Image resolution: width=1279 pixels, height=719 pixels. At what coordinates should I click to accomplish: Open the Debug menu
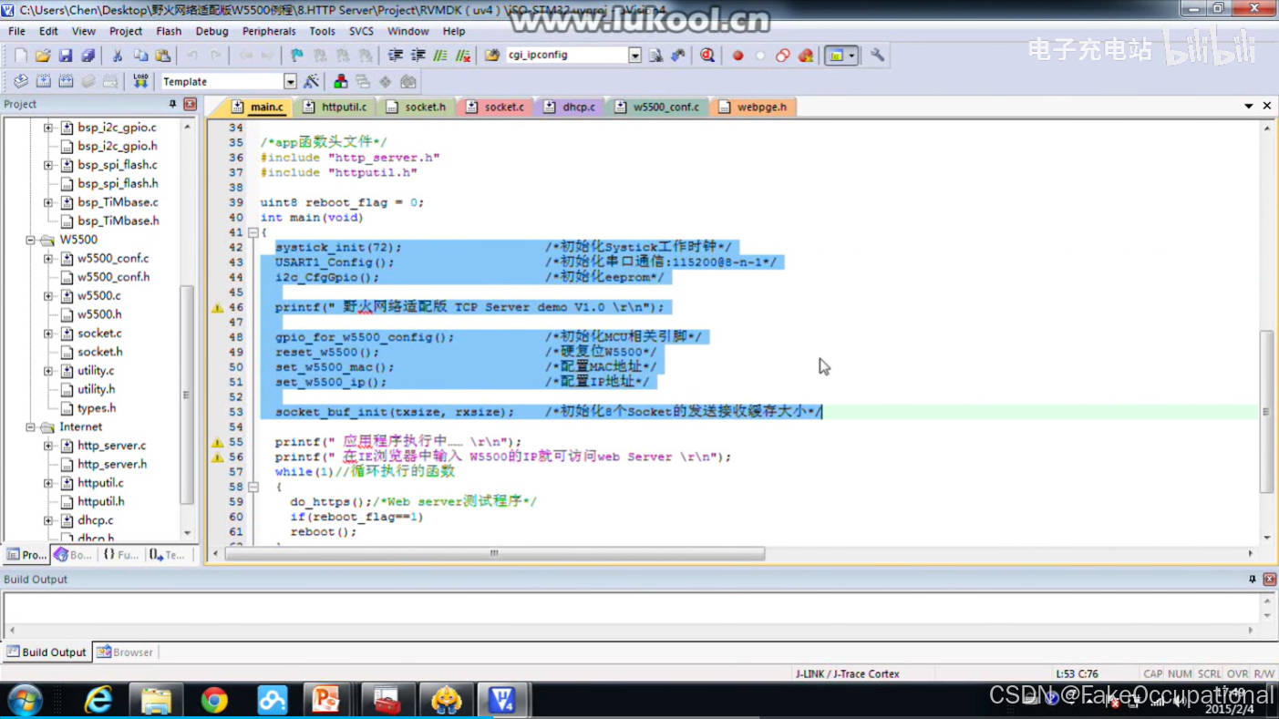(x=211, y=31)
